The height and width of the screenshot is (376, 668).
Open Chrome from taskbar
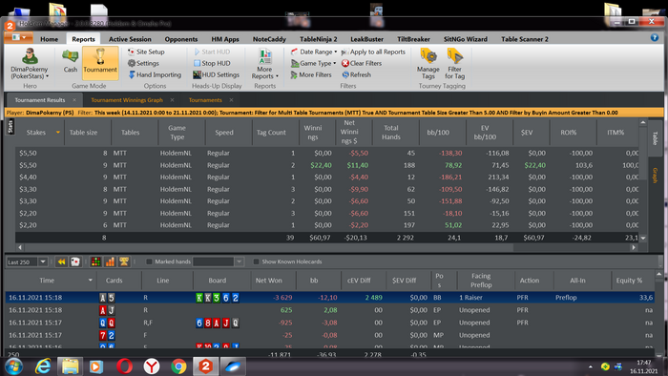(x=178, y=366)
